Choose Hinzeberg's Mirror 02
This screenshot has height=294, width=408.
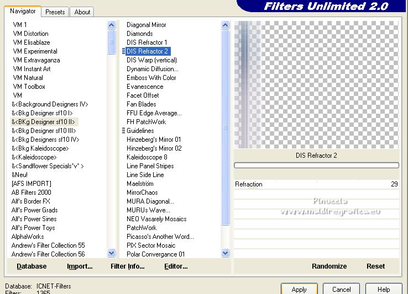click(x=154, y=148)
